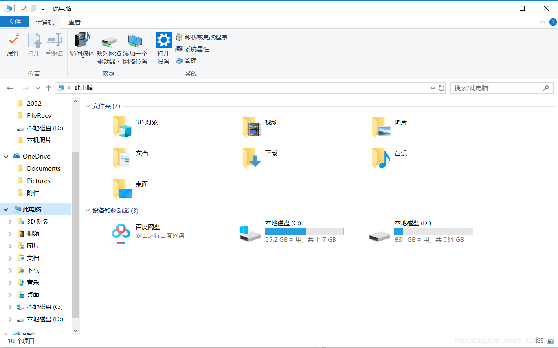Open the 3D 对象 folder in main pane
Image resolution: width=558 pixels, height=348 pixels.
coord(136,126)
